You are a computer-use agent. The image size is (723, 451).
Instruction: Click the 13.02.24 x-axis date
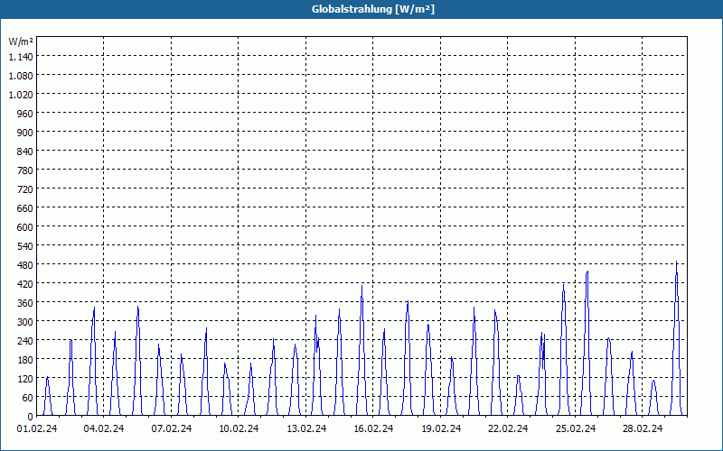(x=306, y=429)
